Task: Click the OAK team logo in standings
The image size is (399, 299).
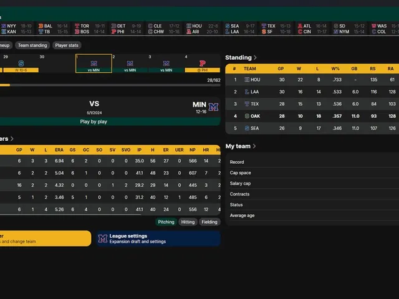Action: (x=247, y=116)
